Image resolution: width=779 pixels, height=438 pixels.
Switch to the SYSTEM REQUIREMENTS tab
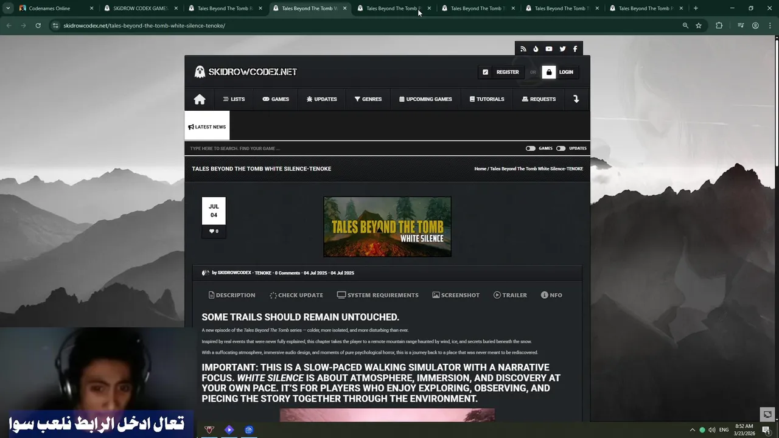(378, 295)
